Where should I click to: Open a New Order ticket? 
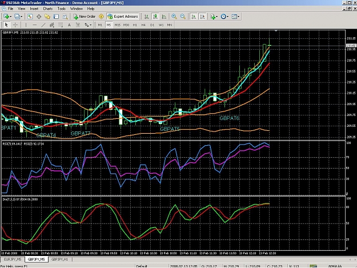coord(84,17)
